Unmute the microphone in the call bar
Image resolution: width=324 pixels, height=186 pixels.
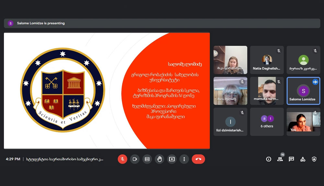pos(122,159)
